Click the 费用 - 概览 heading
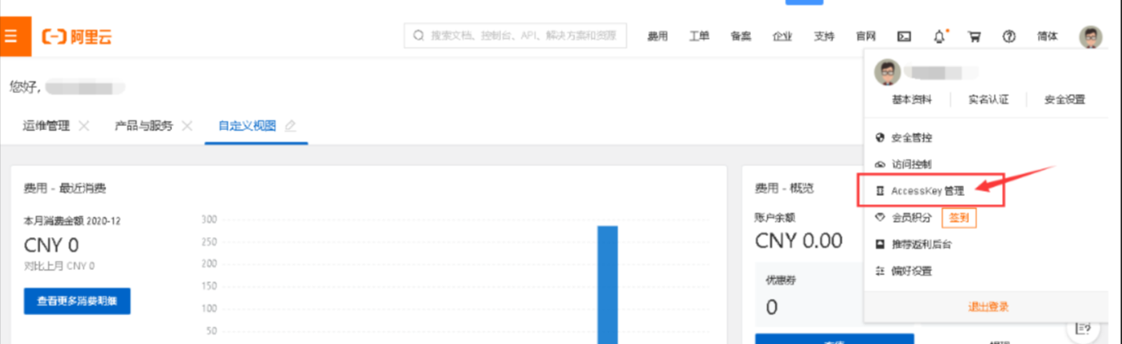Screen dimensions: 1122x344 pyautogui.click(x=784, y=188)
